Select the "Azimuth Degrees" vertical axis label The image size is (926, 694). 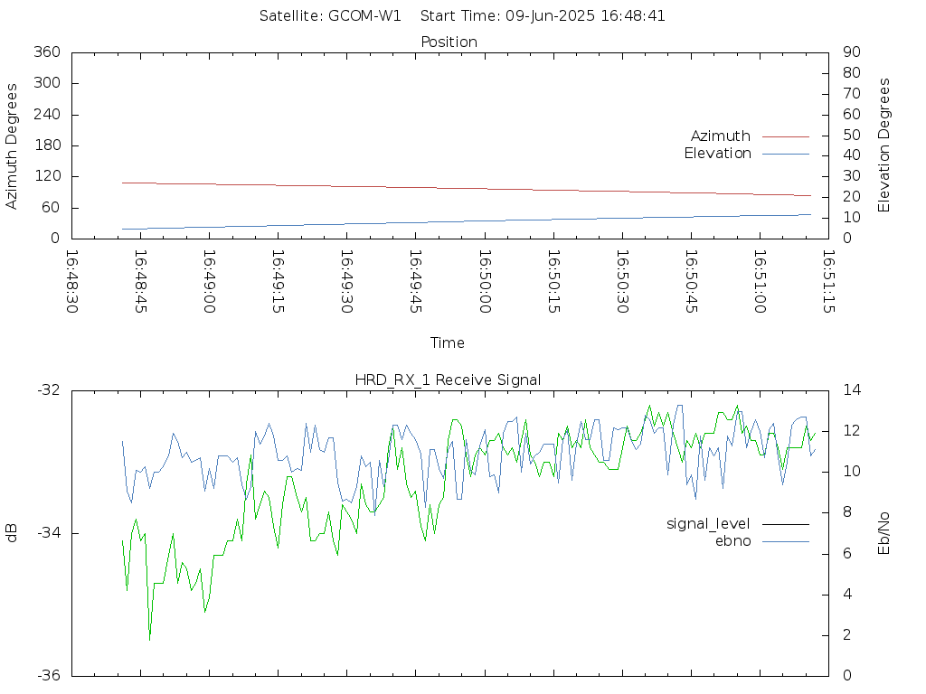(11, 146)
